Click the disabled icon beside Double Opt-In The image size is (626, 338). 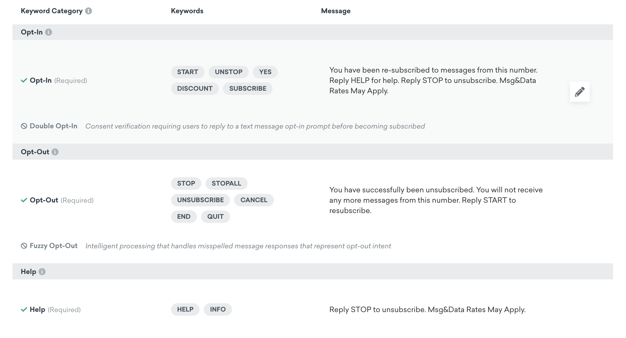24,126
